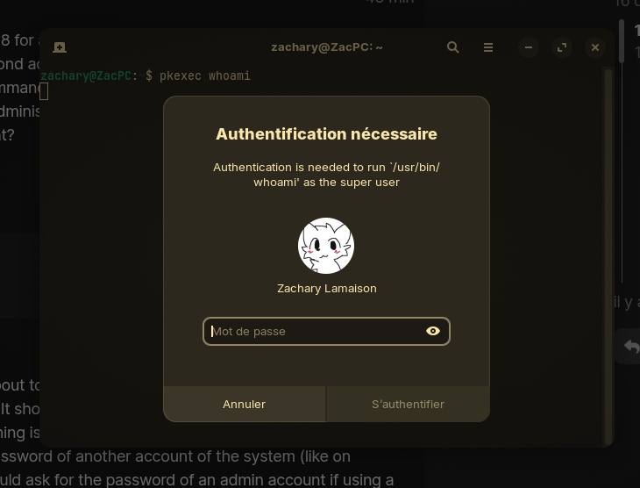Click the terminal's vertical scrollbar
Viewport: 640px width, 488px height.
pos(608,255)
